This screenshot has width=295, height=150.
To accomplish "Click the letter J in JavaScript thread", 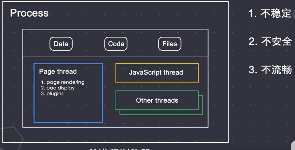I will click(x=131, y=73).
